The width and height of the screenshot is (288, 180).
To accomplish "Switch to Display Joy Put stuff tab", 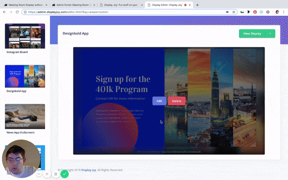I will click(x=121, y=5).
